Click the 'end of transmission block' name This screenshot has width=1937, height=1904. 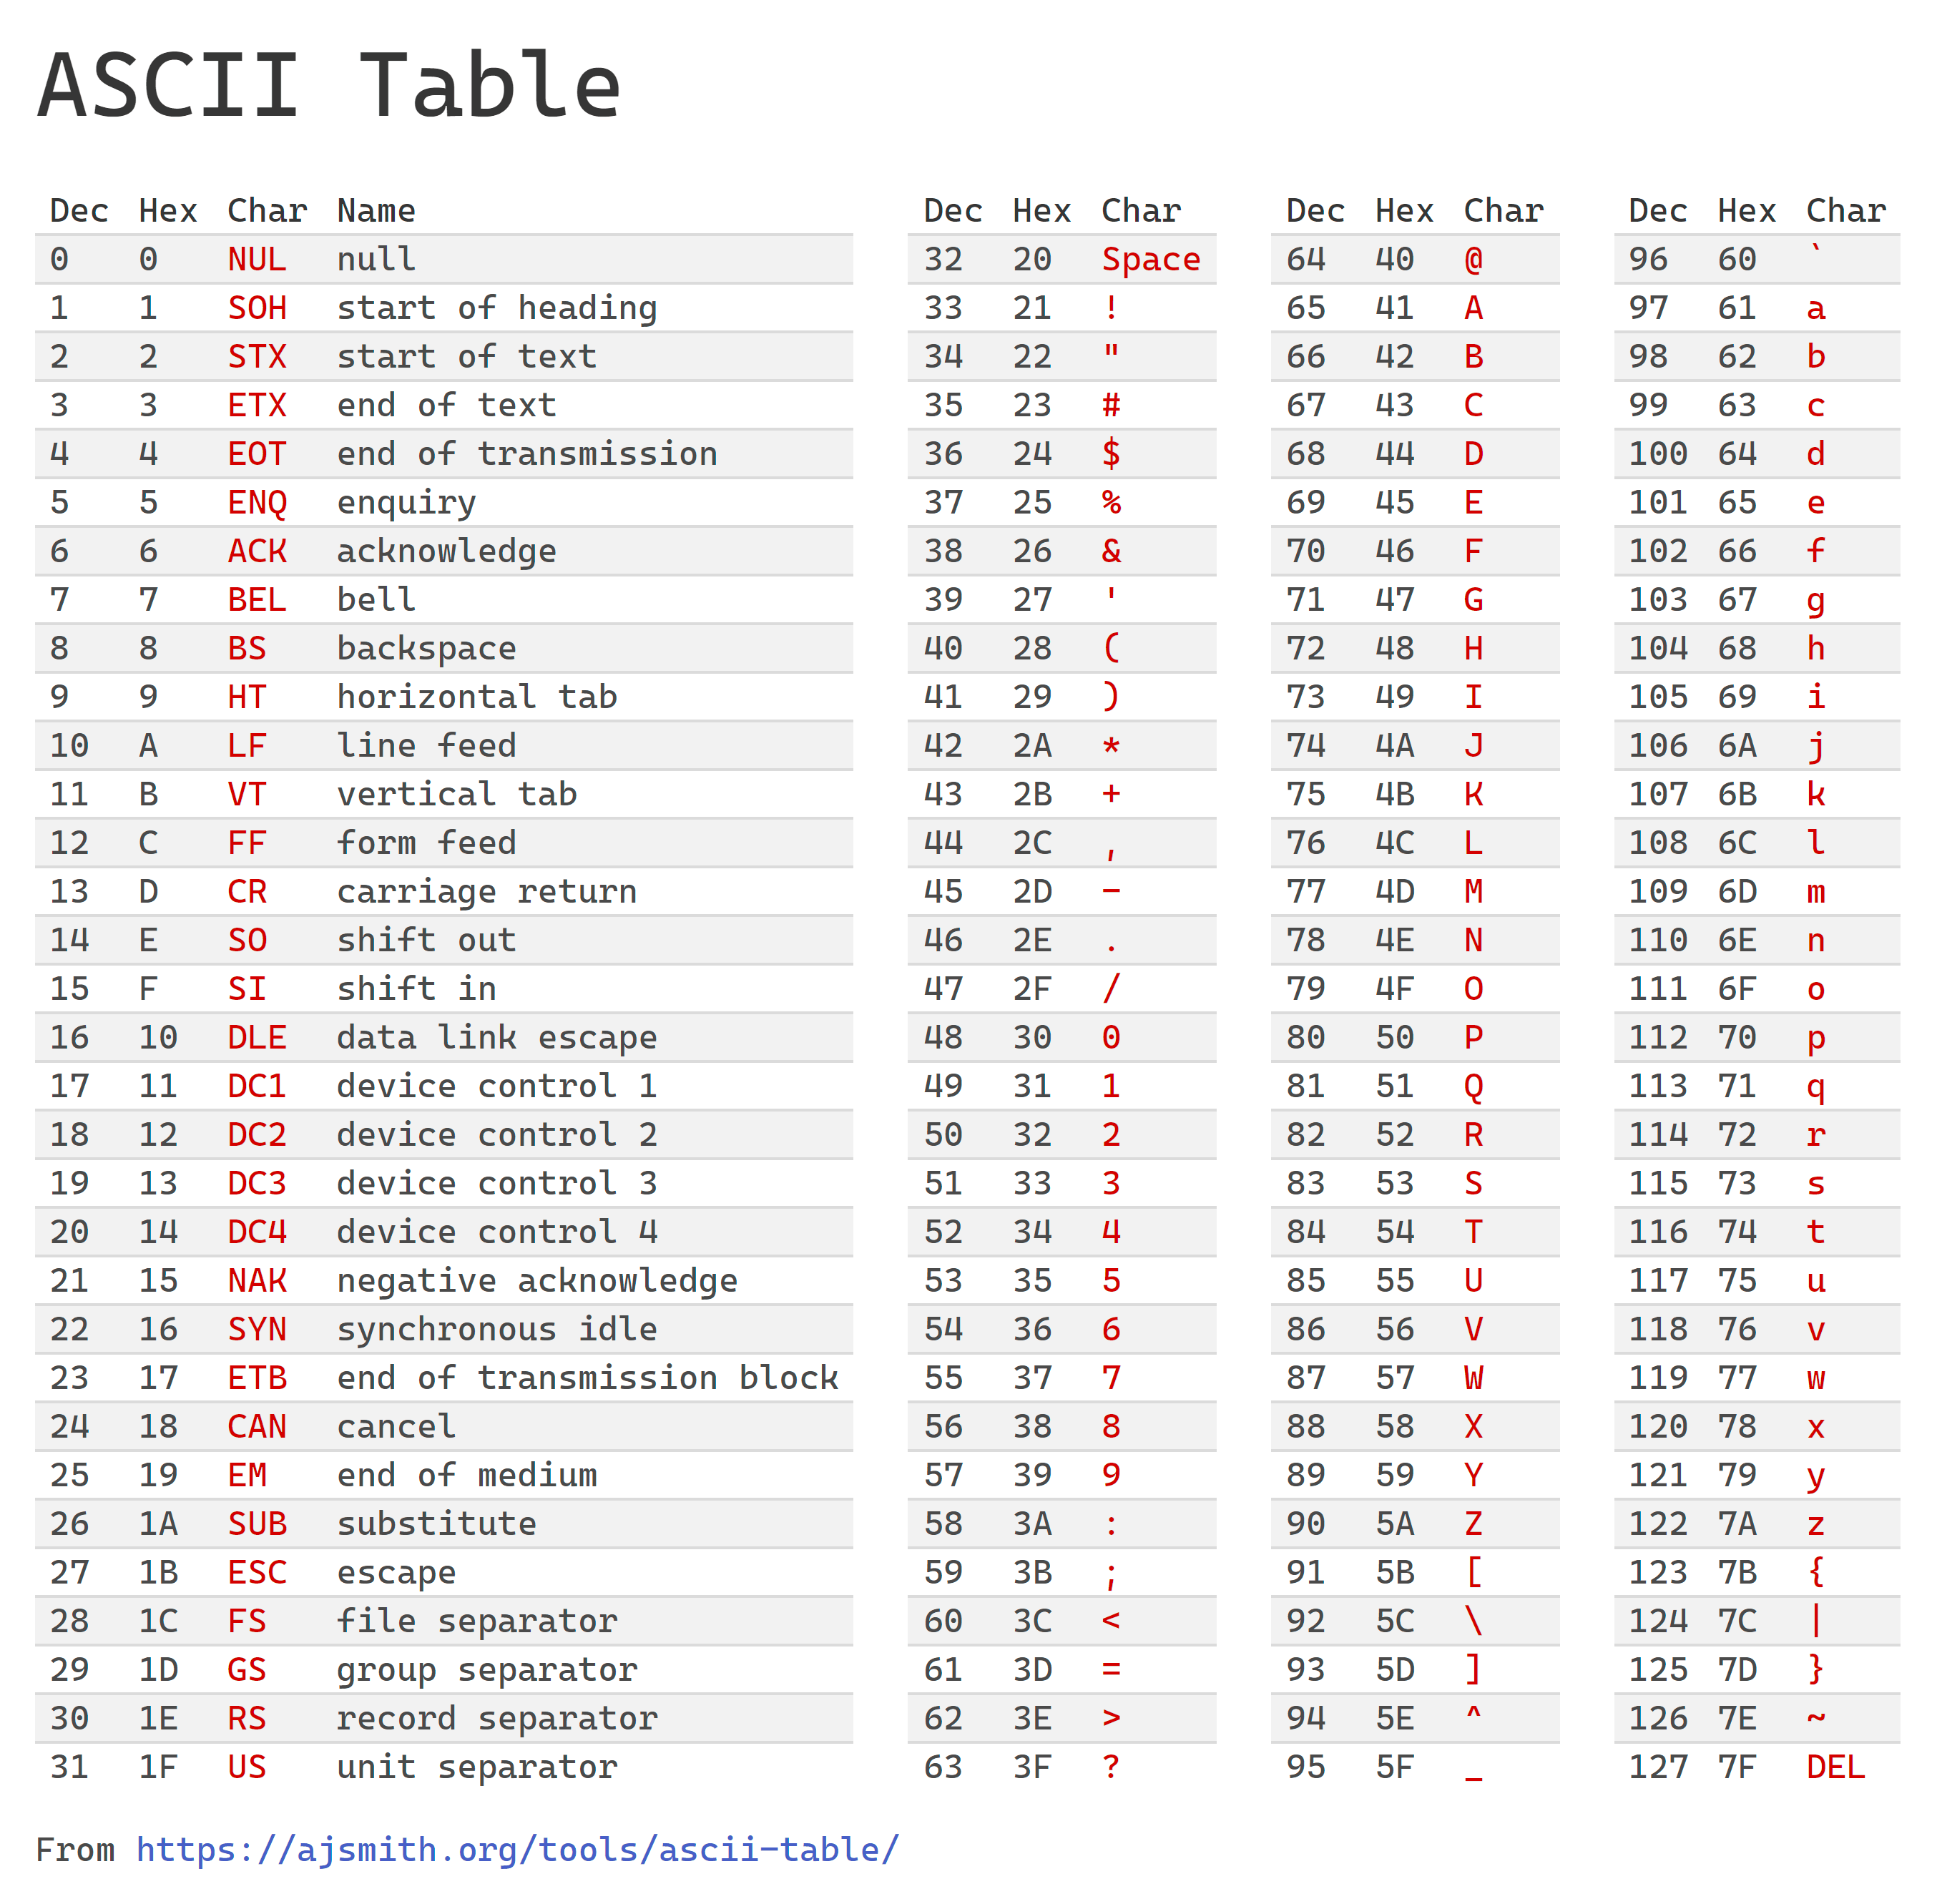coord(587,1378)
